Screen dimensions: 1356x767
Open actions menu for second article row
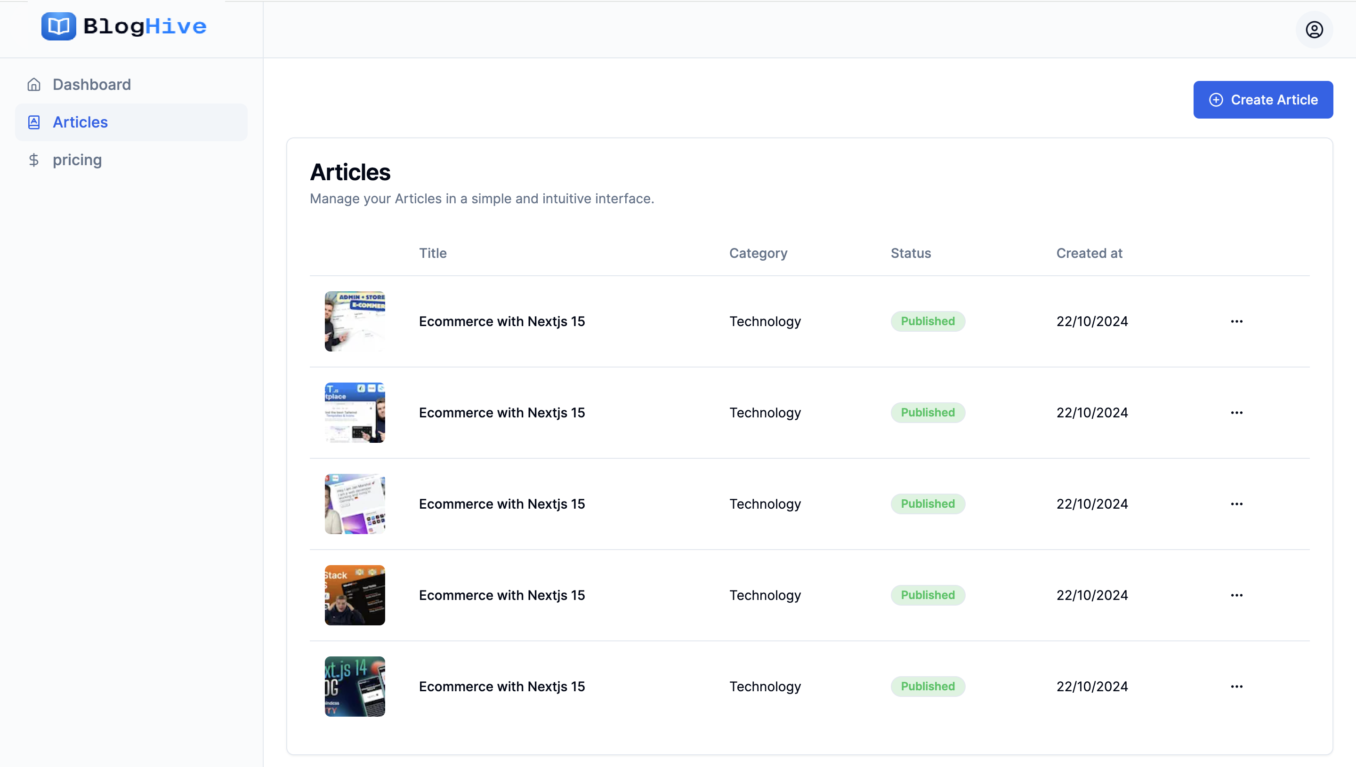click(1236, 413)
